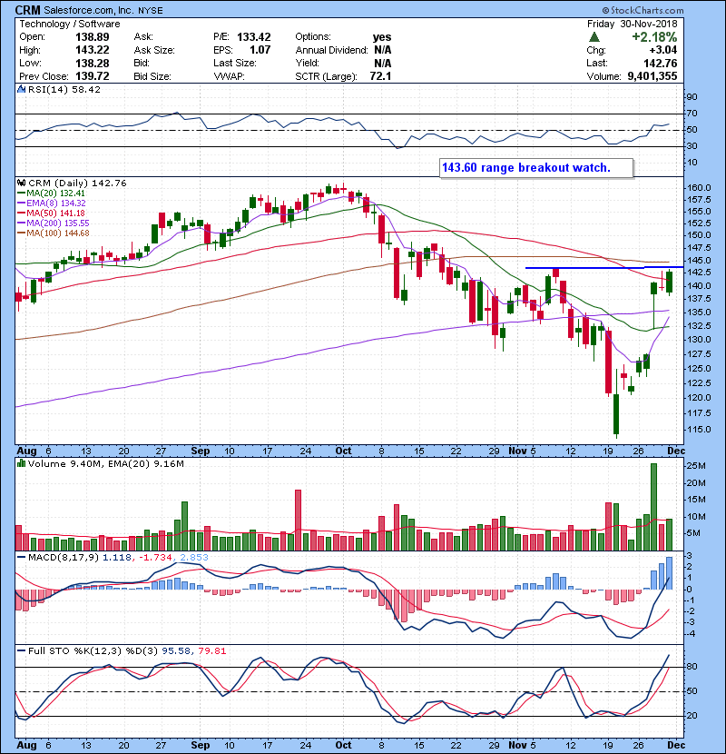Click the Prev Close value 139.72

pos(93,76)
